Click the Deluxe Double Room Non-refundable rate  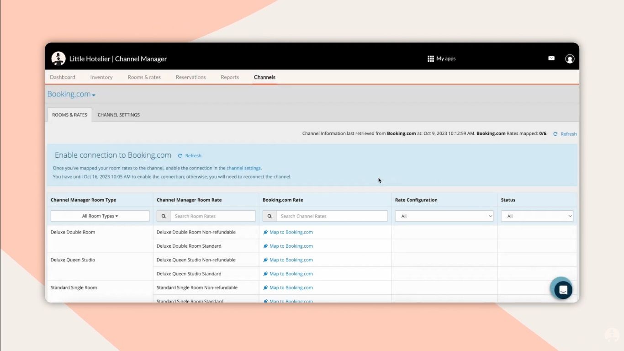pos(196,232)
